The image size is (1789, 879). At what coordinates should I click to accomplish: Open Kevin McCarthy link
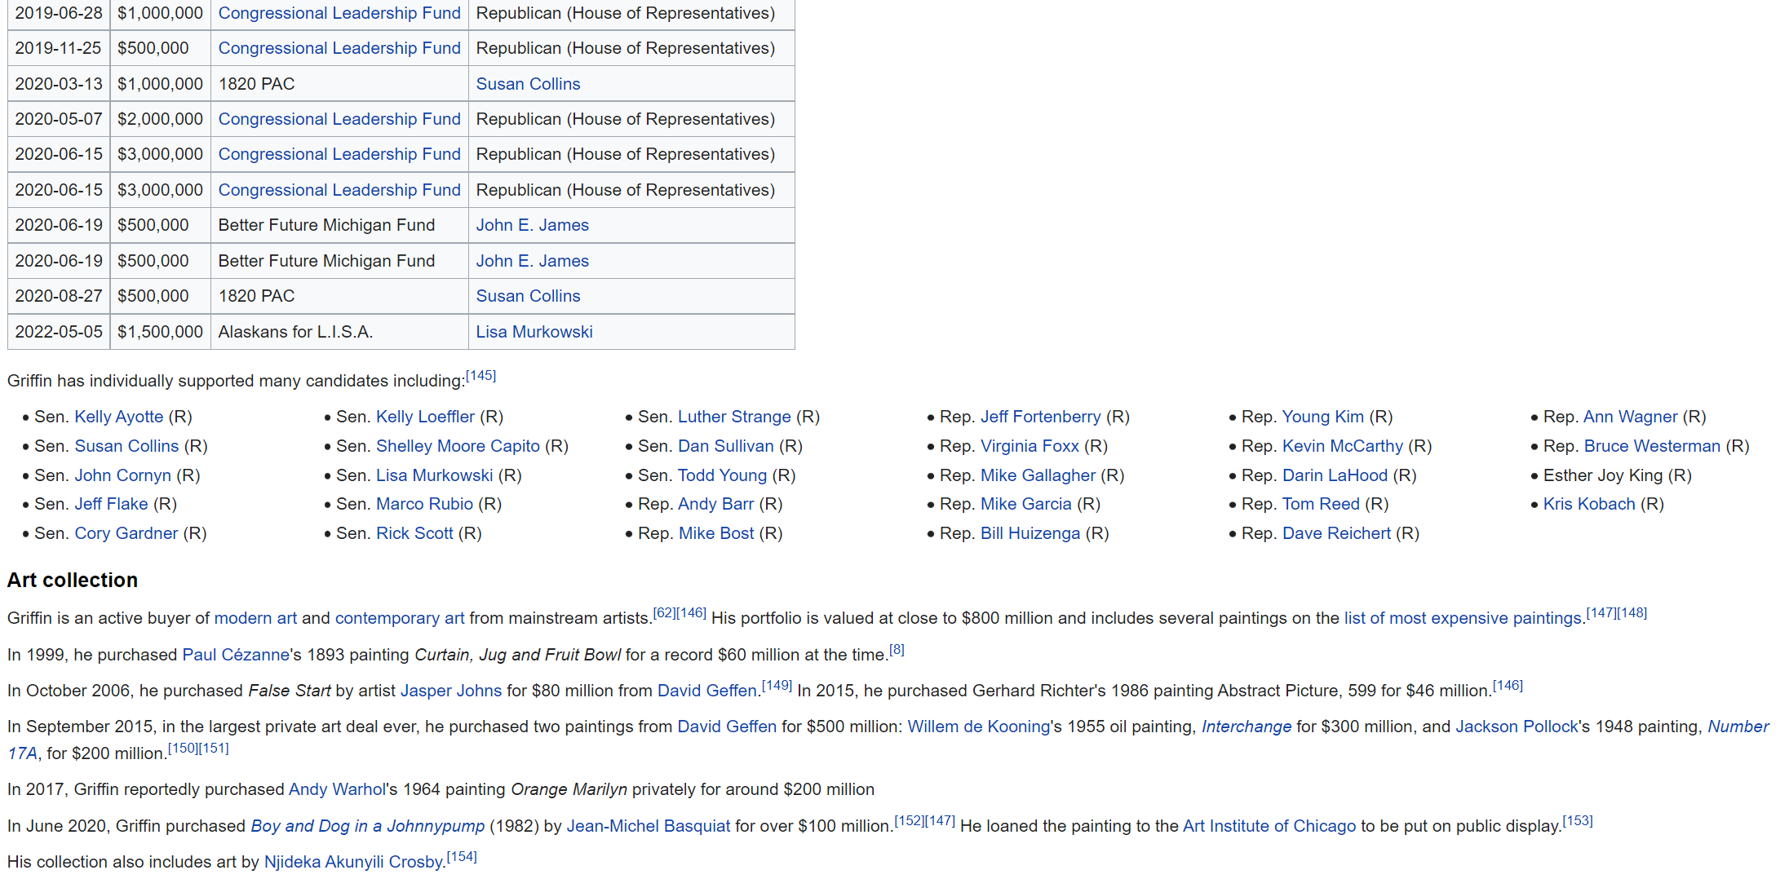pyautogui.click(x=1343, y=446)
